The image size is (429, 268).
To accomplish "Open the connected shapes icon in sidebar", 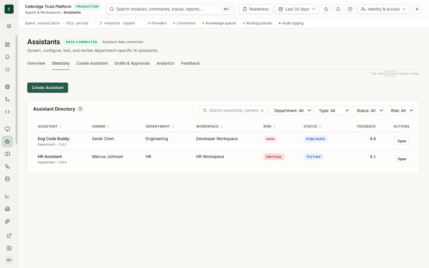I will click(x=7, y=166).
